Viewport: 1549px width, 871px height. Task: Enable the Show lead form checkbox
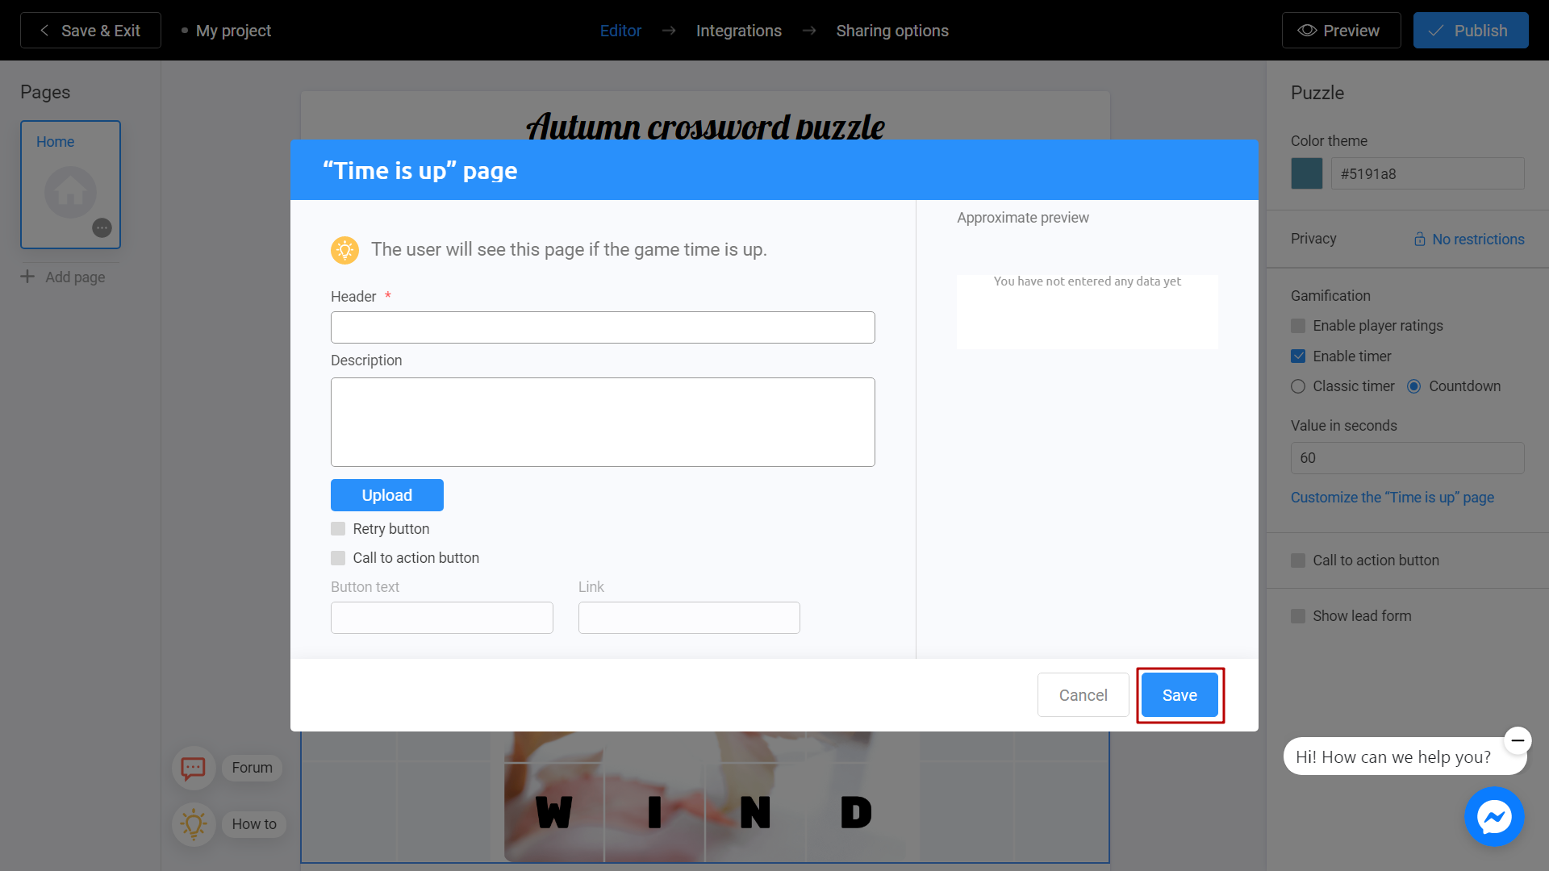click(1298, 616)
